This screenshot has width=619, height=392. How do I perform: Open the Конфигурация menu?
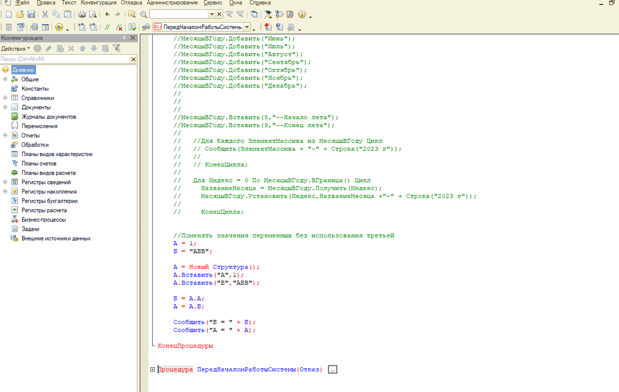99,3
